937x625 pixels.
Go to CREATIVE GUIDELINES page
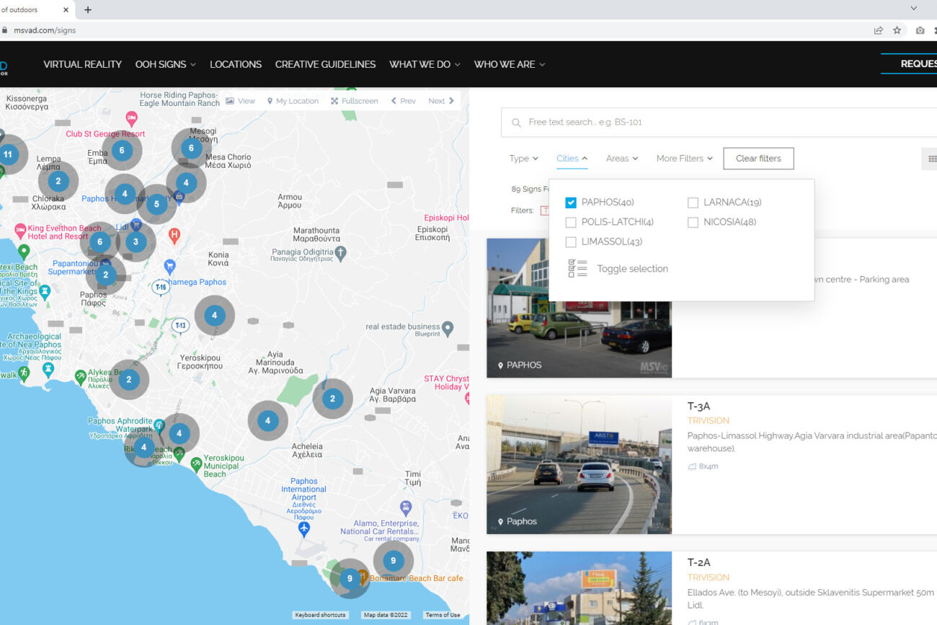[325, 64]
